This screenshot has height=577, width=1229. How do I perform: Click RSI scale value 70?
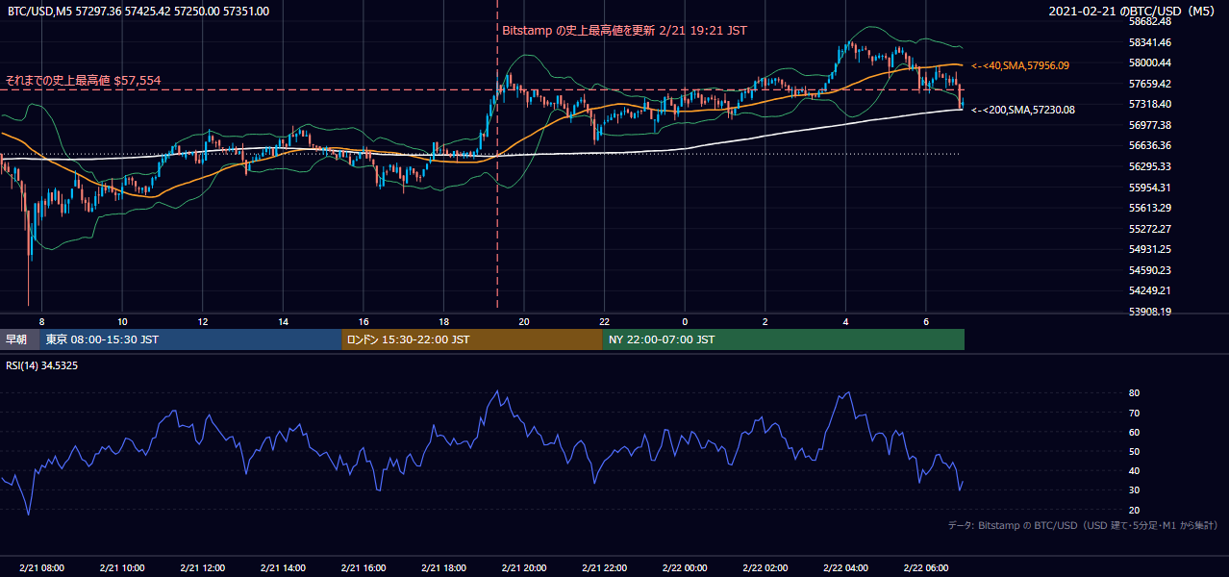click(x=1134, y=413)
